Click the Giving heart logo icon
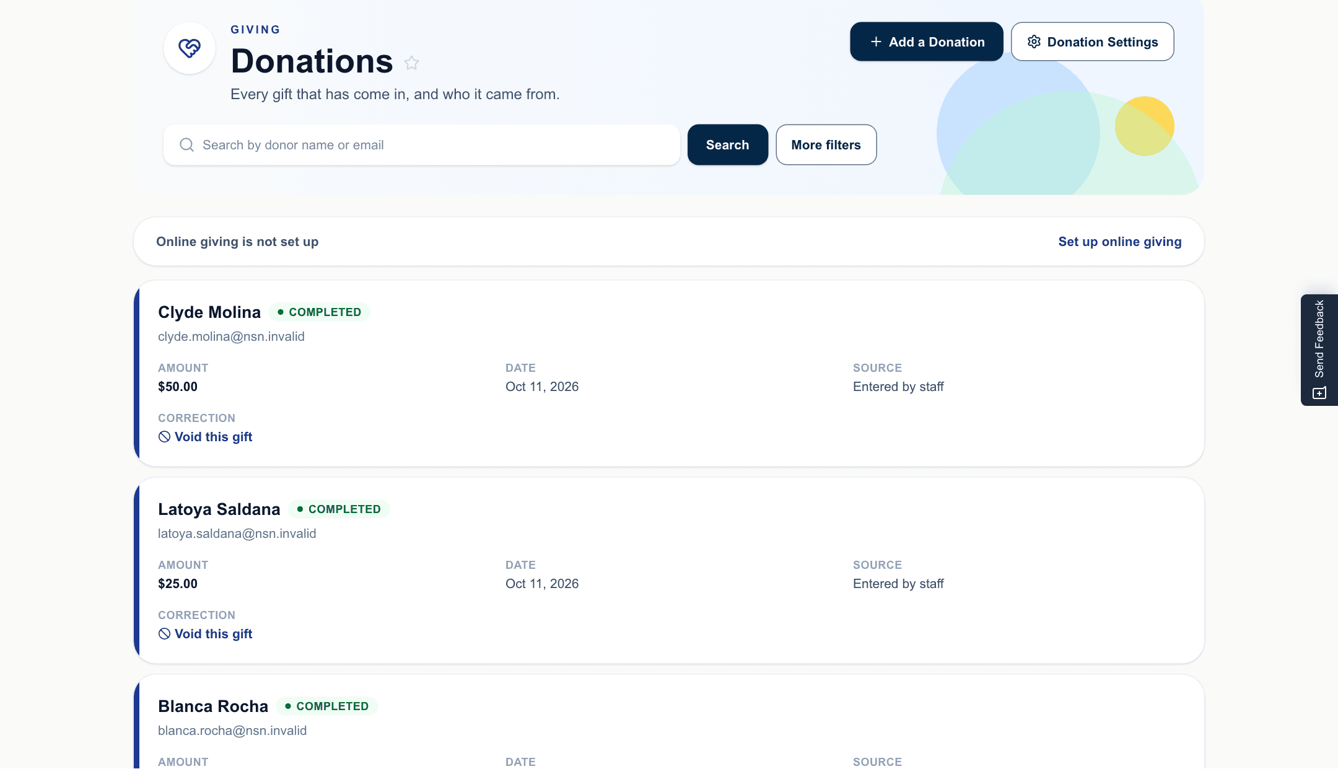This screenshot has height=769, width=1338. 190,48
